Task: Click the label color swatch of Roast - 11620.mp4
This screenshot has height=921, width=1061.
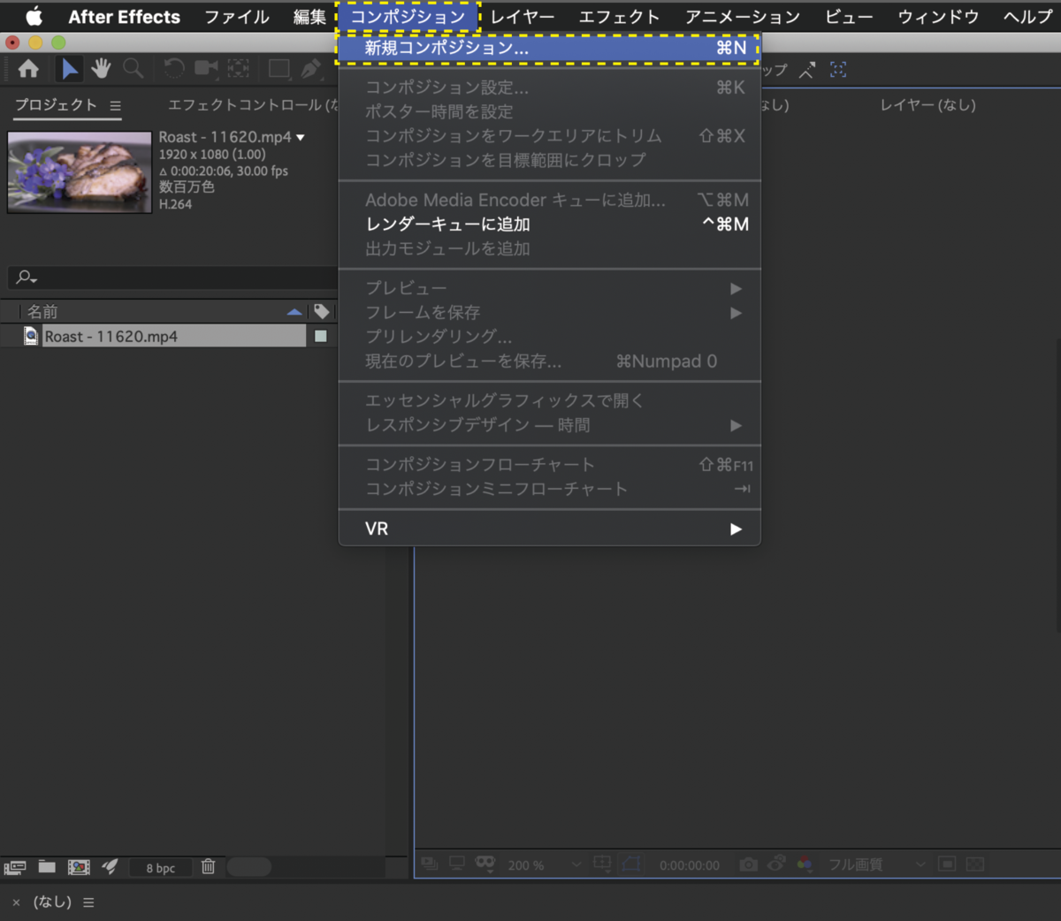Action: [321, 336]
